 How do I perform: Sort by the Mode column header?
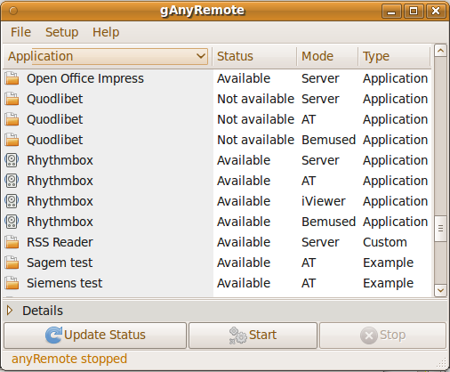click(327, 56)
